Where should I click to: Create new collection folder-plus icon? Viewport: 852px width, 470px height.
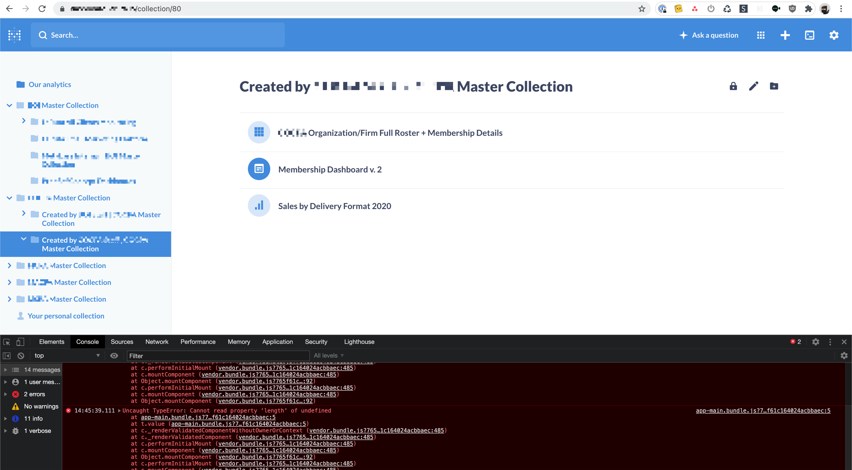coord(774,86)
